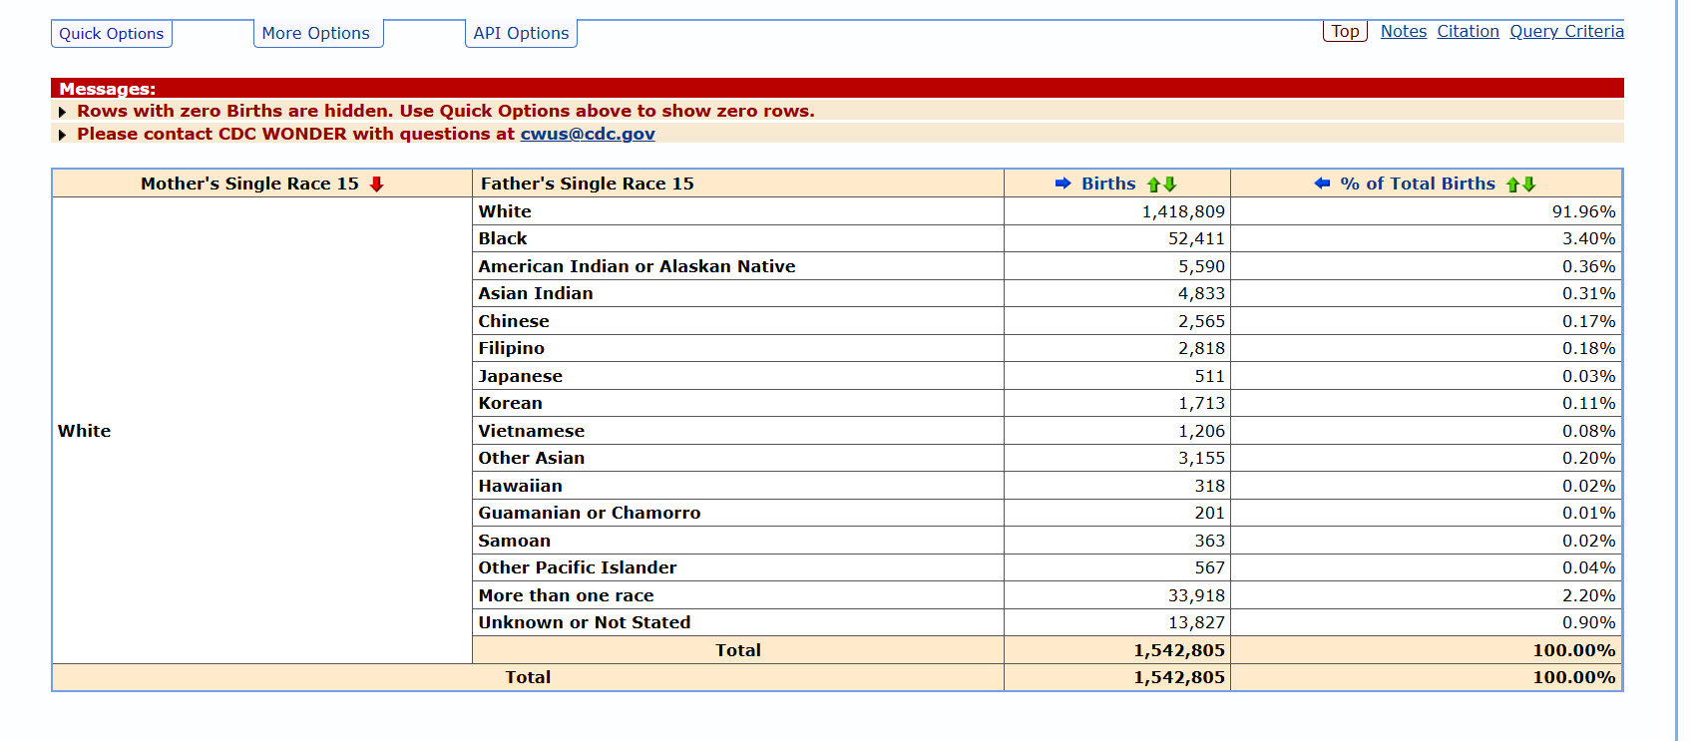Open the Quick Options tab

pyautogui.click(x=111, y=34)
